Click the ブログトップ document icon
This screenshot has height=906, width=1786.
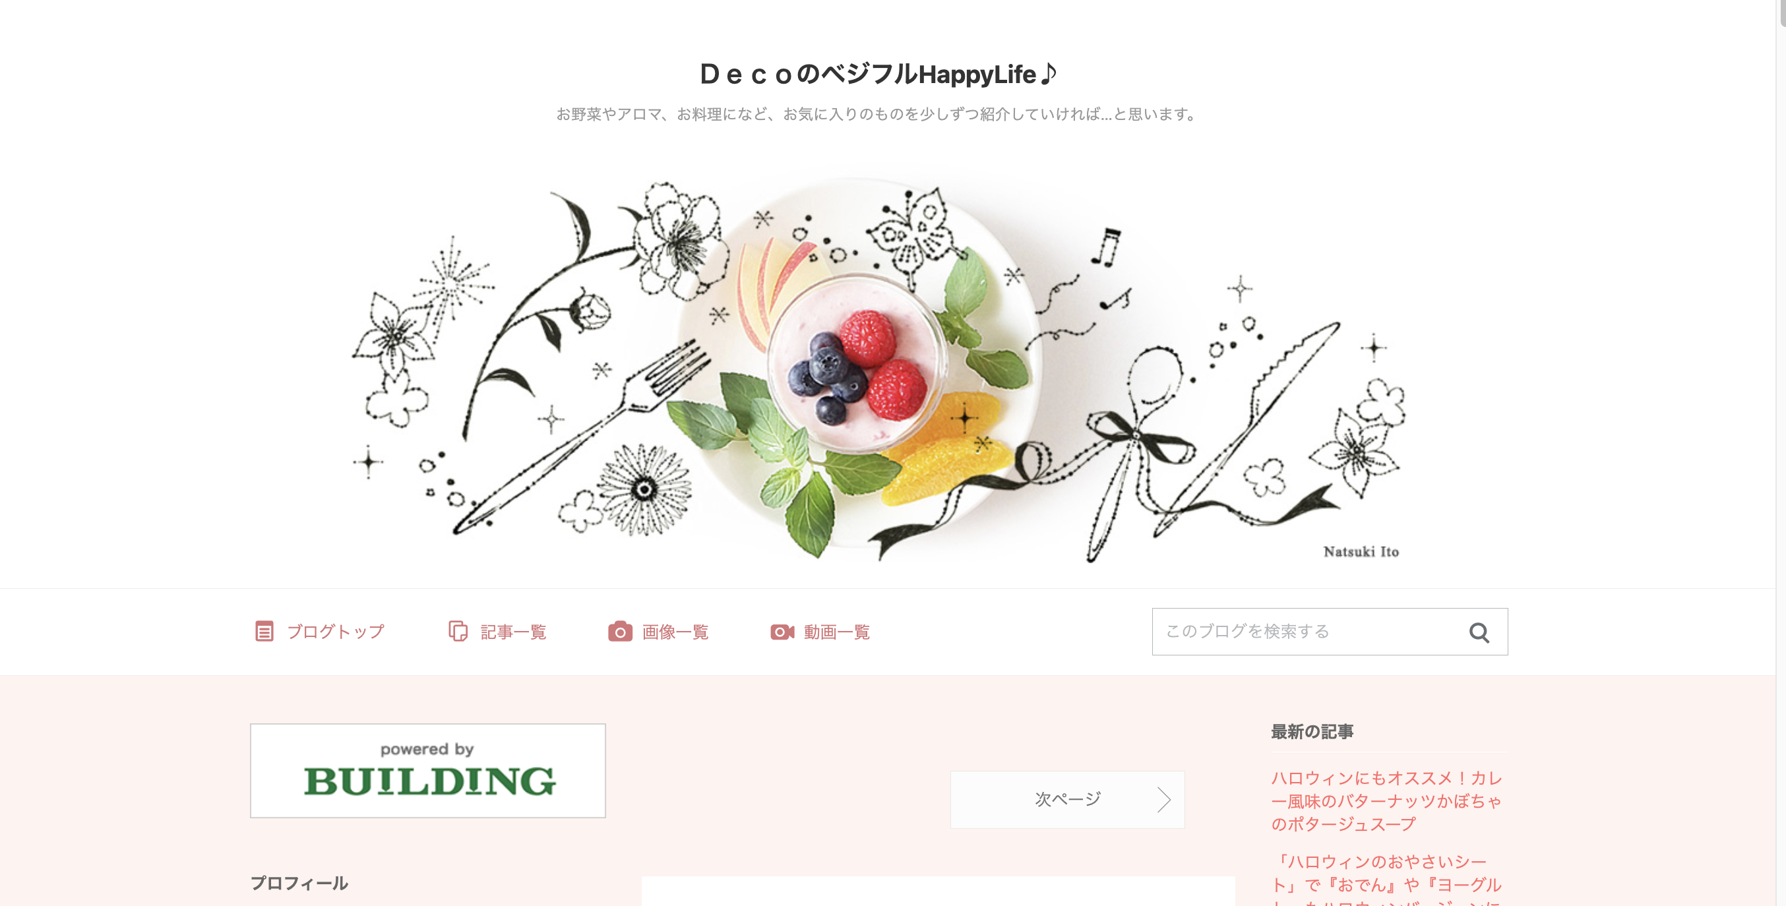click(x=264, y=632)
